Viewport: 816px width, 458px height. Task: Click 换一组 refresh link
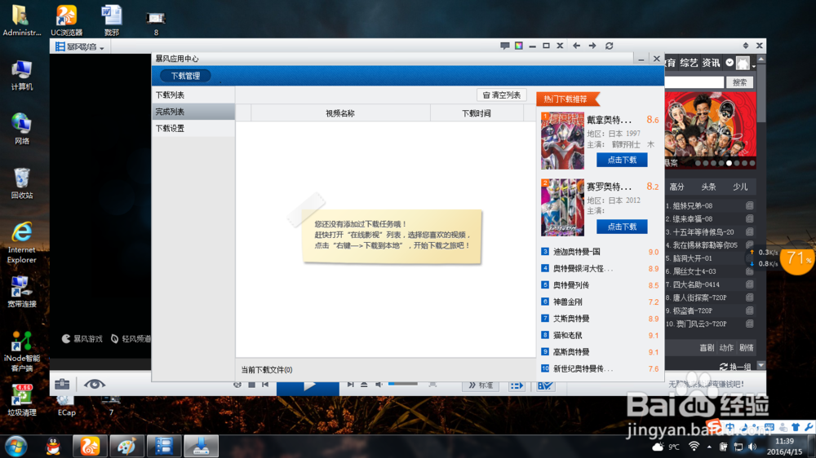tap(735, 367)
